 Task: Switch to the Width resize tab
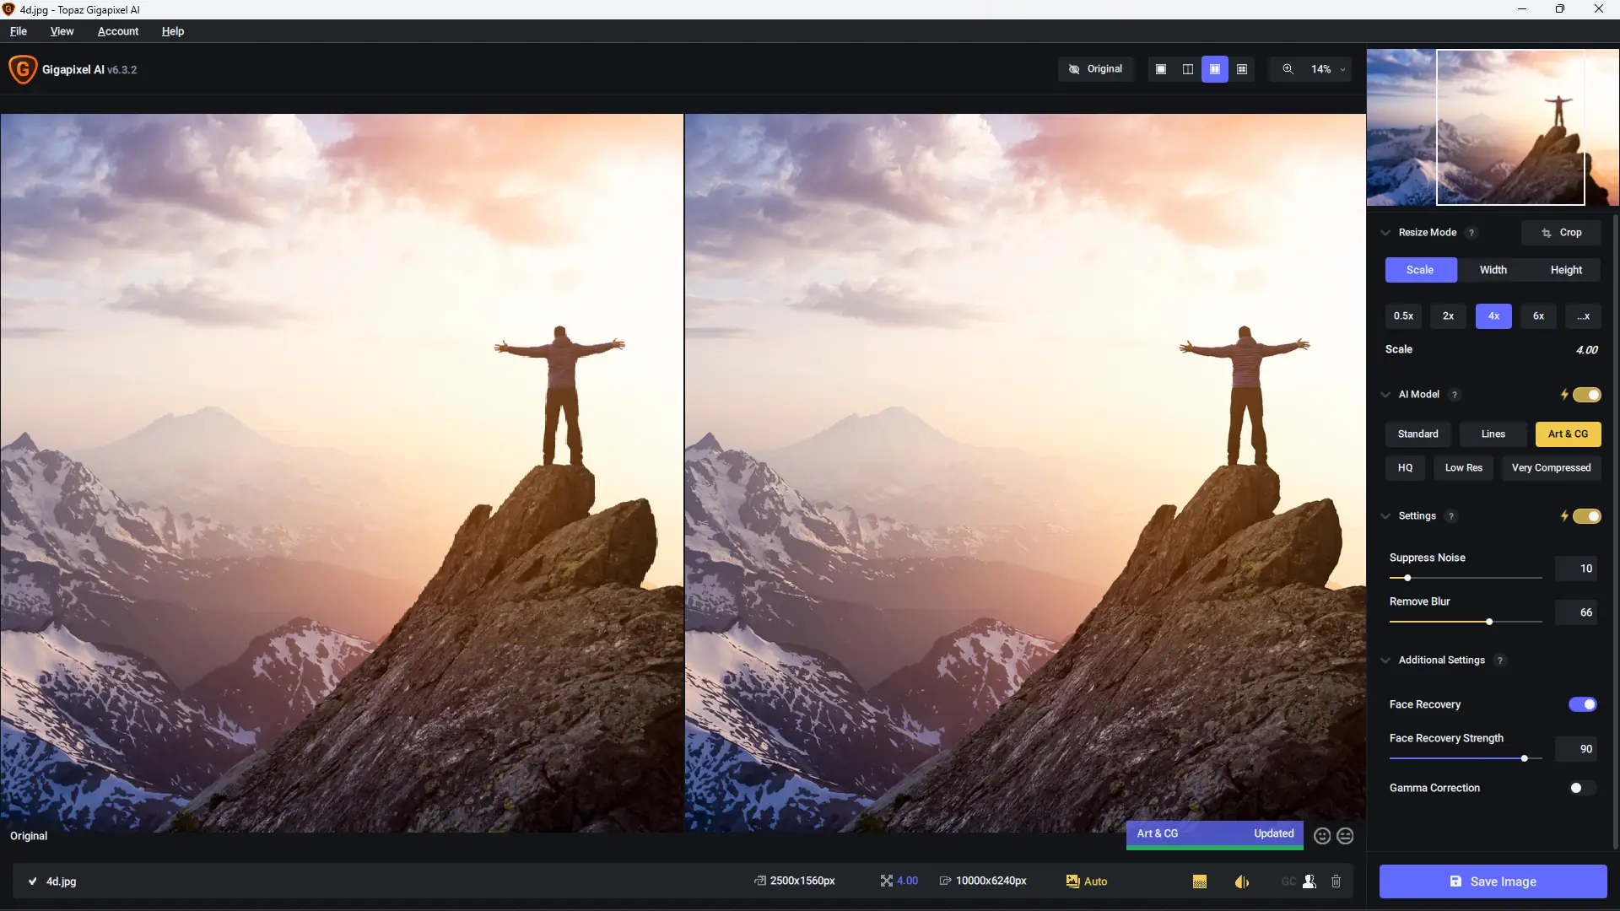click(1493, 270)
